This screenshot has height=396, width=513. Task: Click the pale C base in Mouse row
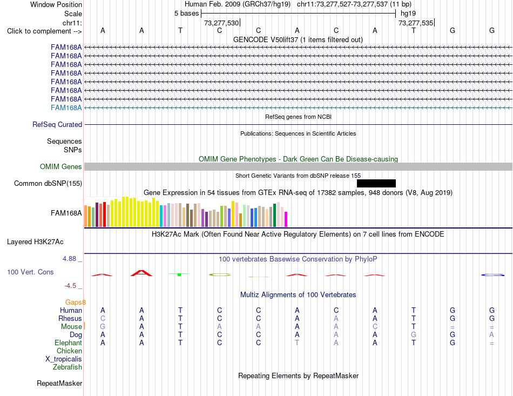click(375, 327)
